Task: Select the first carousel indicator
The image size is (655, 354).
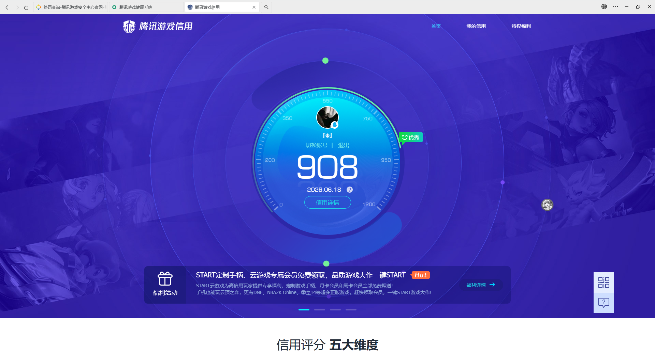Action: [304, 310]
